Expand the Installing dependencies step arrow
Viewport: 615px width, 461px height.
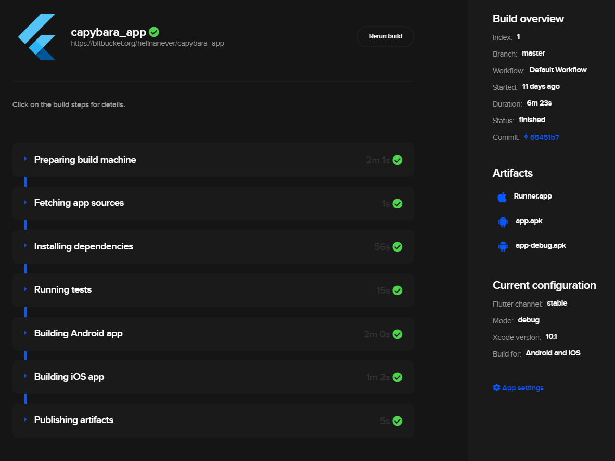point(25,246)
